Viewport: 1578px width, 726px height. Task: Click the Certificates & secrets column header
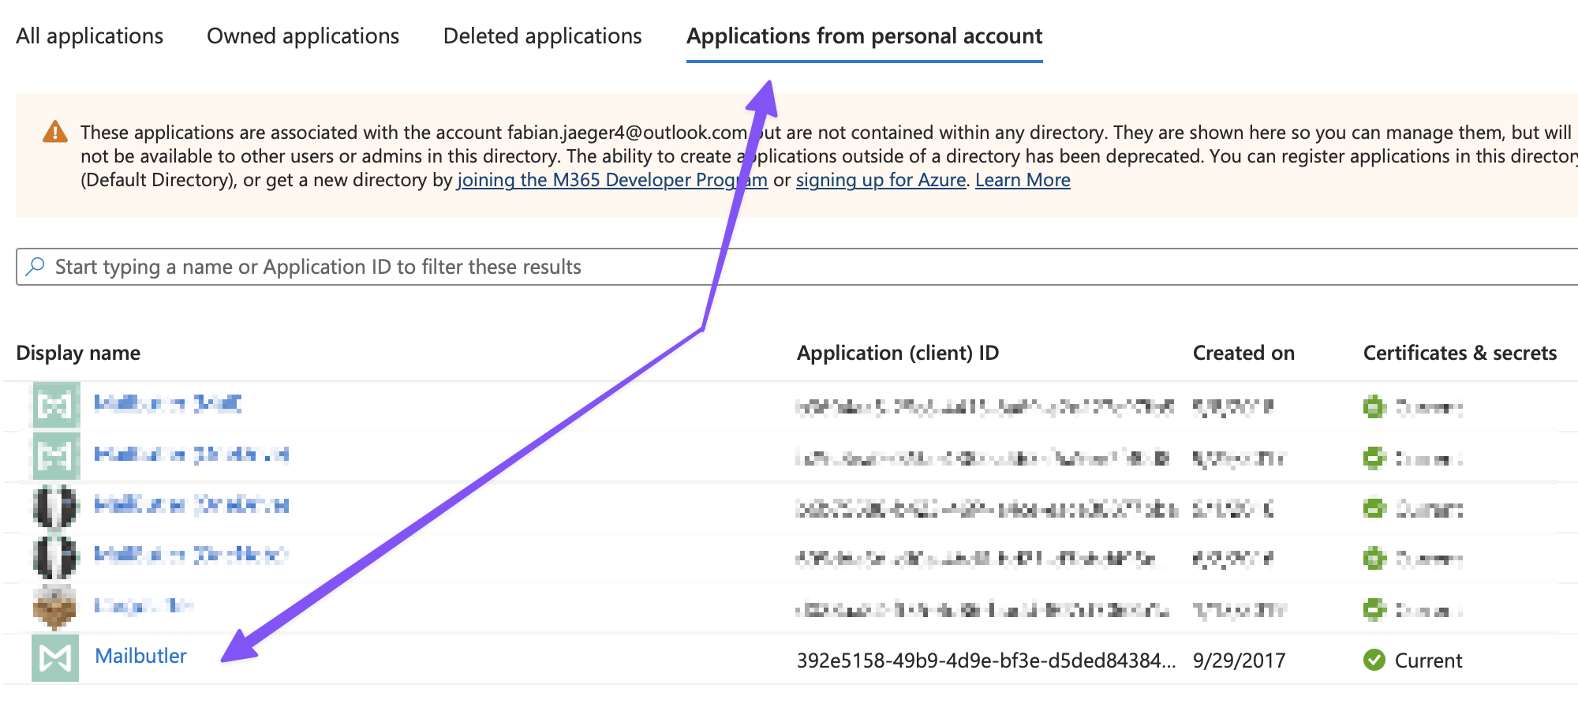coord(1460,353)
